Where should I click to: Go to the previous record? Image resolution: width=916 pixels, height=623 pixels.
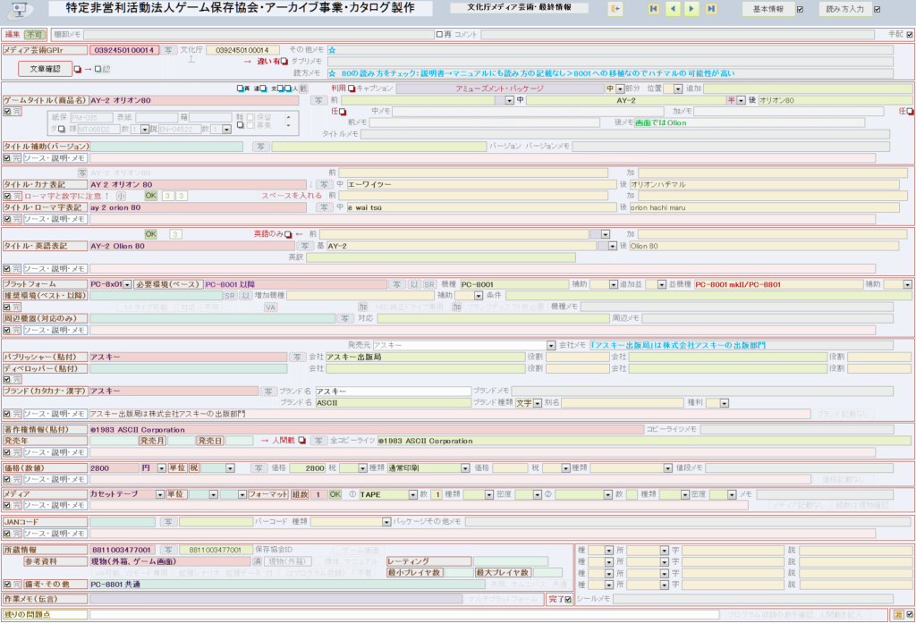(673, 9)
